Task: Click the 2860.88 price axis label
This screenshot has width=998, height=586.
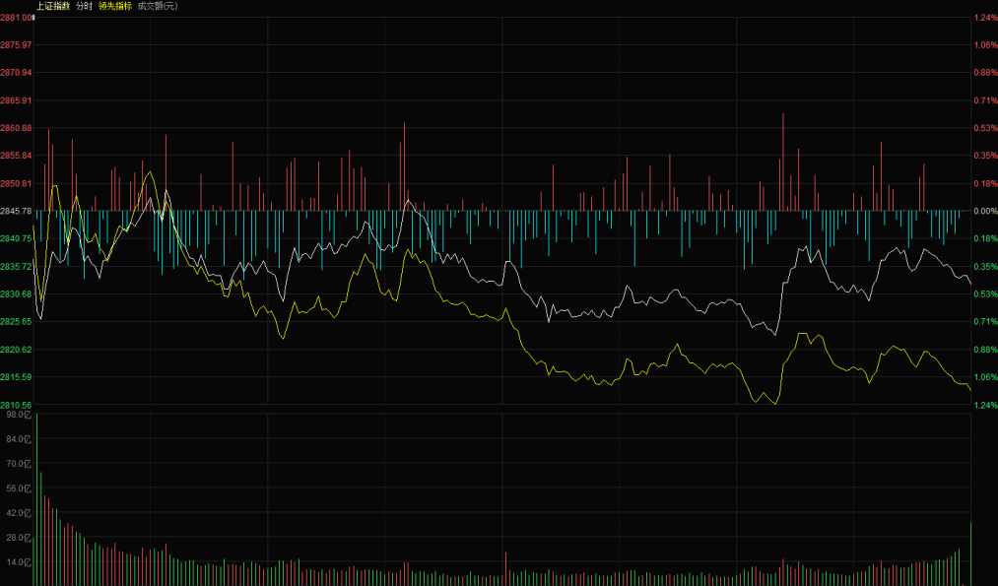Action: 16,128
